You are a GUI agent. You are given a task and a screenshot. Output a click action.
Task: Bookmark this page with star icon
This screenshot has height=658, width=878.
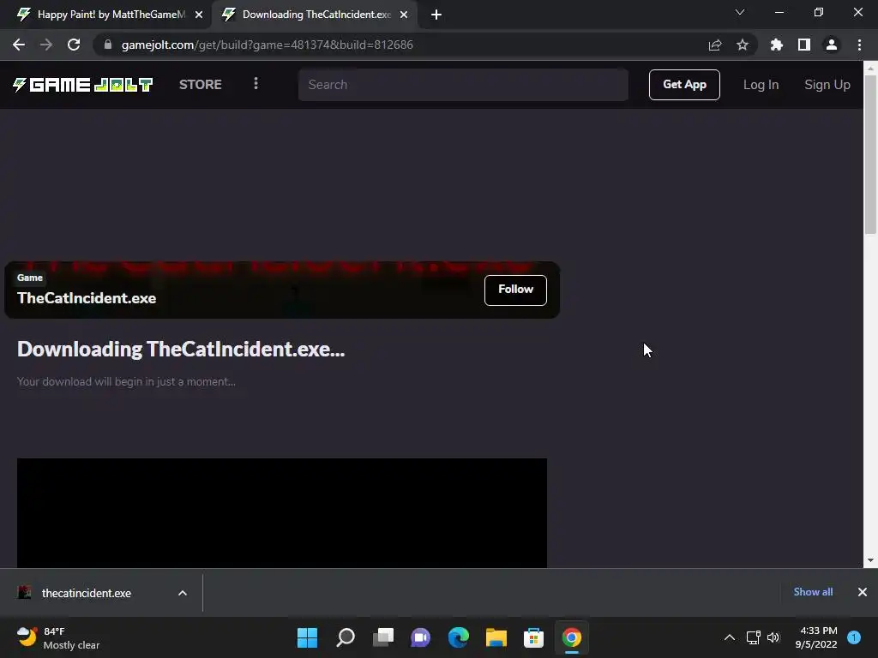point(742,45)
